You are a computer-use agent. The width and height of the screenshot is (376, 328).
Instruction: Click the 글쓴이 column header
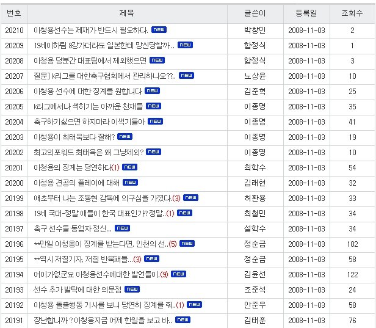click(x=255, y=13)
